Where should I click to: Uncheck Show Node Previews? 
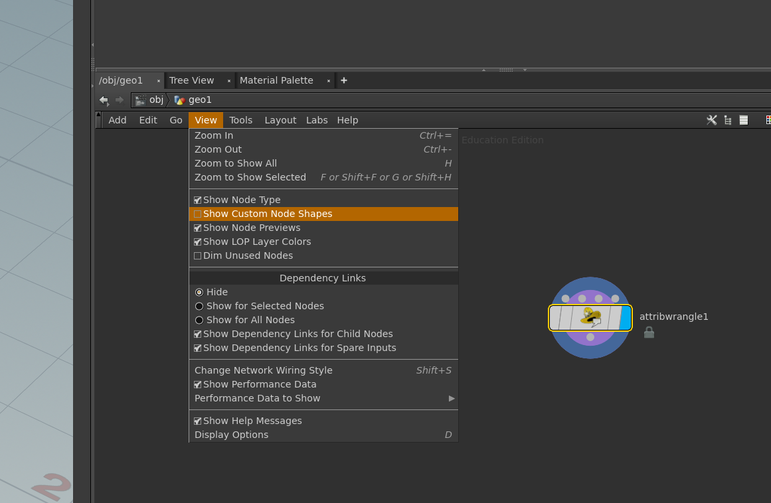point(197,228)
